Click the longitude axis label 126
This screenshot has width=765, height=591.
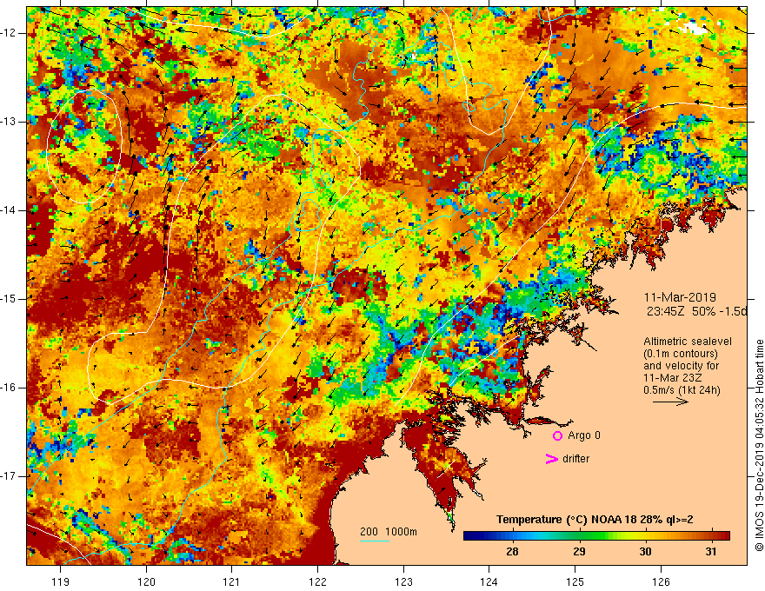[661, 581]
